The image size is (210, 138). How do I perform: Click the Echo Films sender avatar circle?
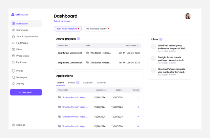(153, 47)
